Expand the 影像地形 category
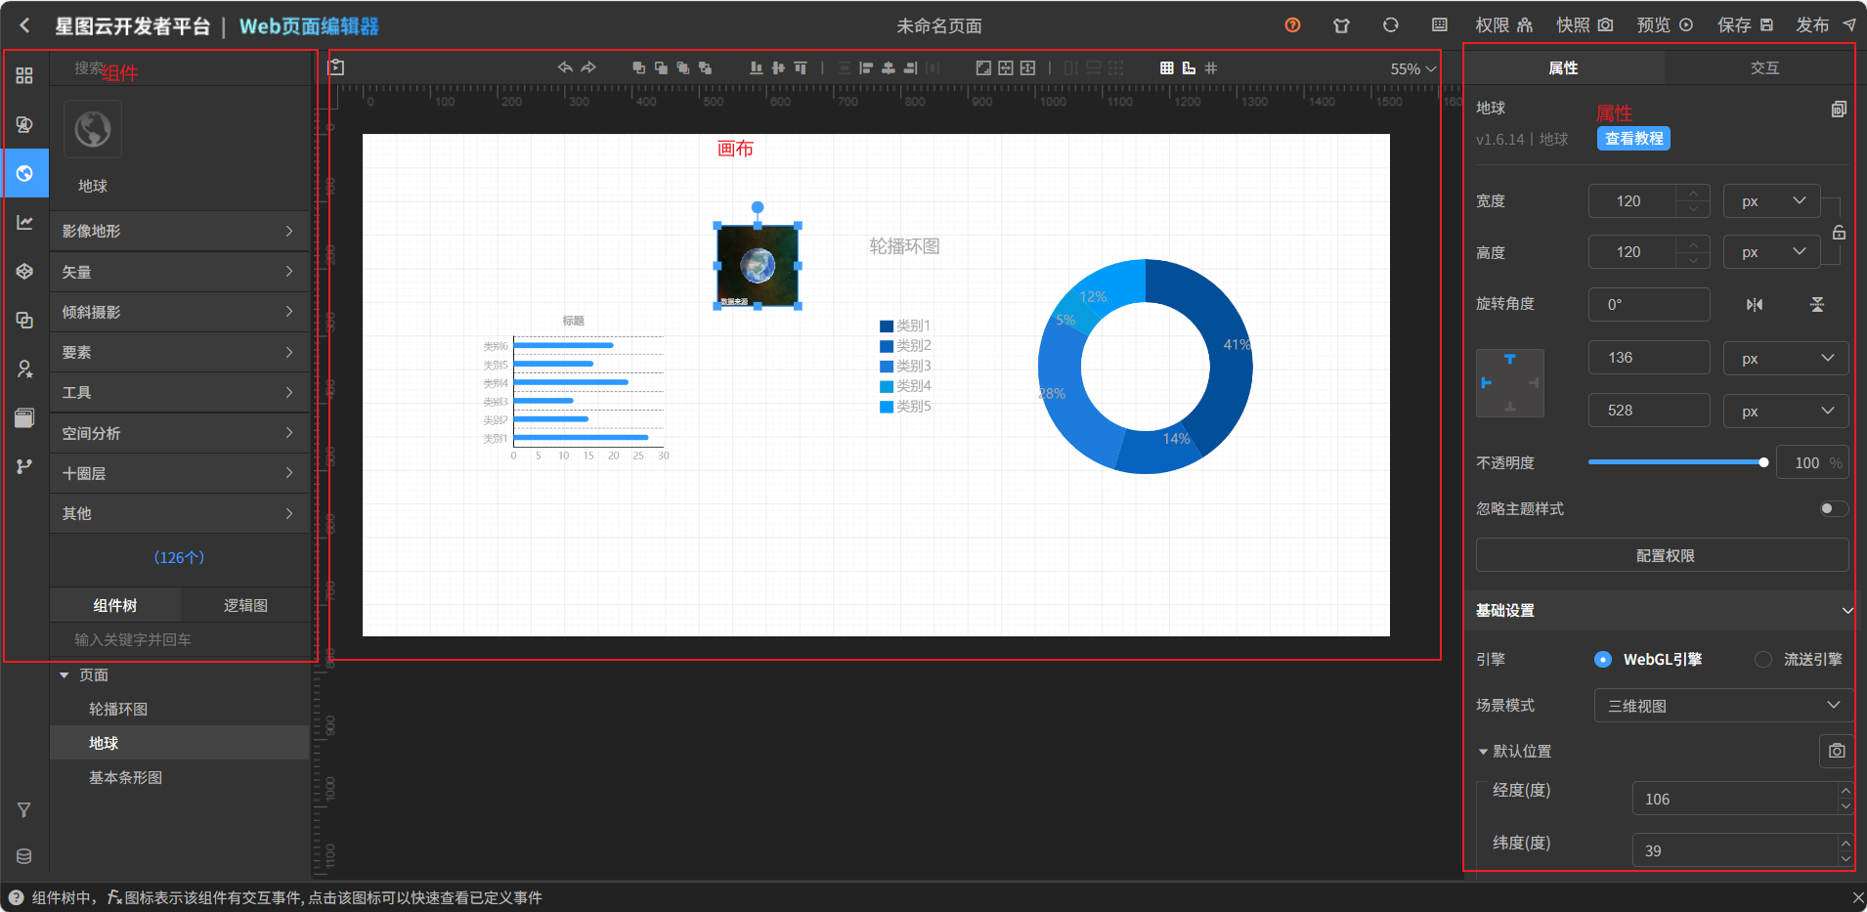The width and height of the screenshot is (1867, 912). point(179,231)
